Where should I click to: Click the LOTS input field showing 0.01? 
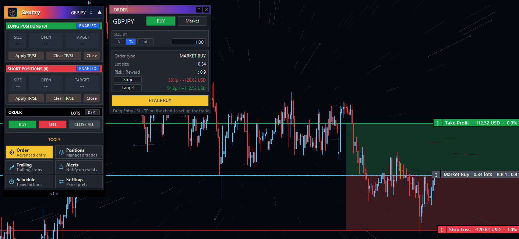pyautogui.click(x=92, y=113)
